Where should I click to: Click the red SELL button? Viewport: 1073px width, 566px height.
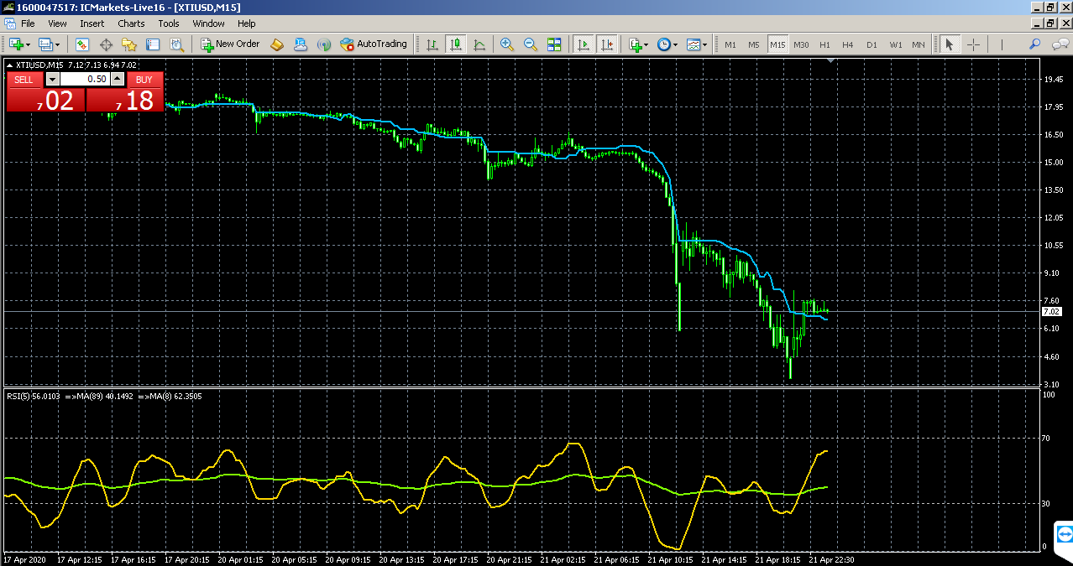[24, 80]
